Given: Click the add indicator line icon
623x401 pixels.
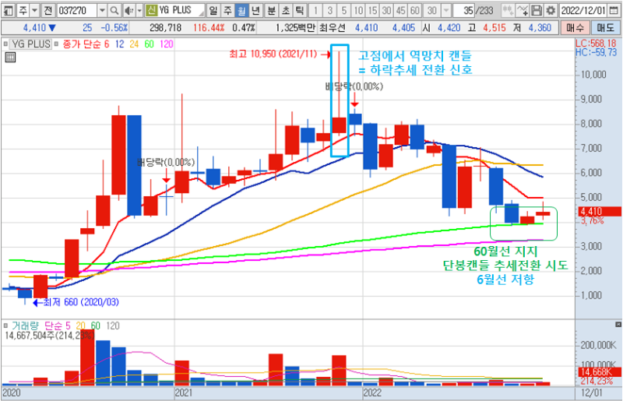Looking at the screenshot, I should coord(523,10).
